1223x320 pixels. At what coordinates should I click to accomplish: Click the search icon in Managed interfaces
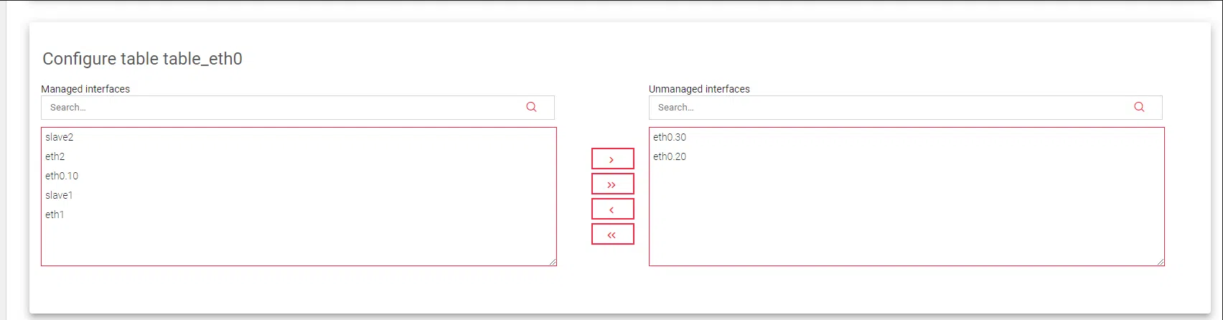point(531,107)
